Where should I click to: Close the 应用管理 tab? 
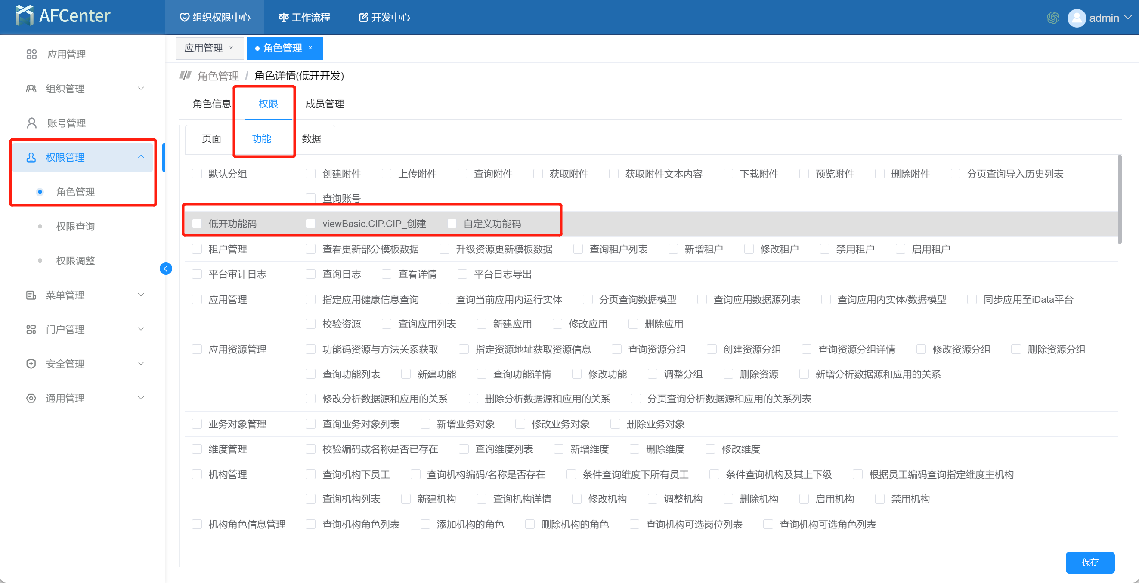(231, 48)
